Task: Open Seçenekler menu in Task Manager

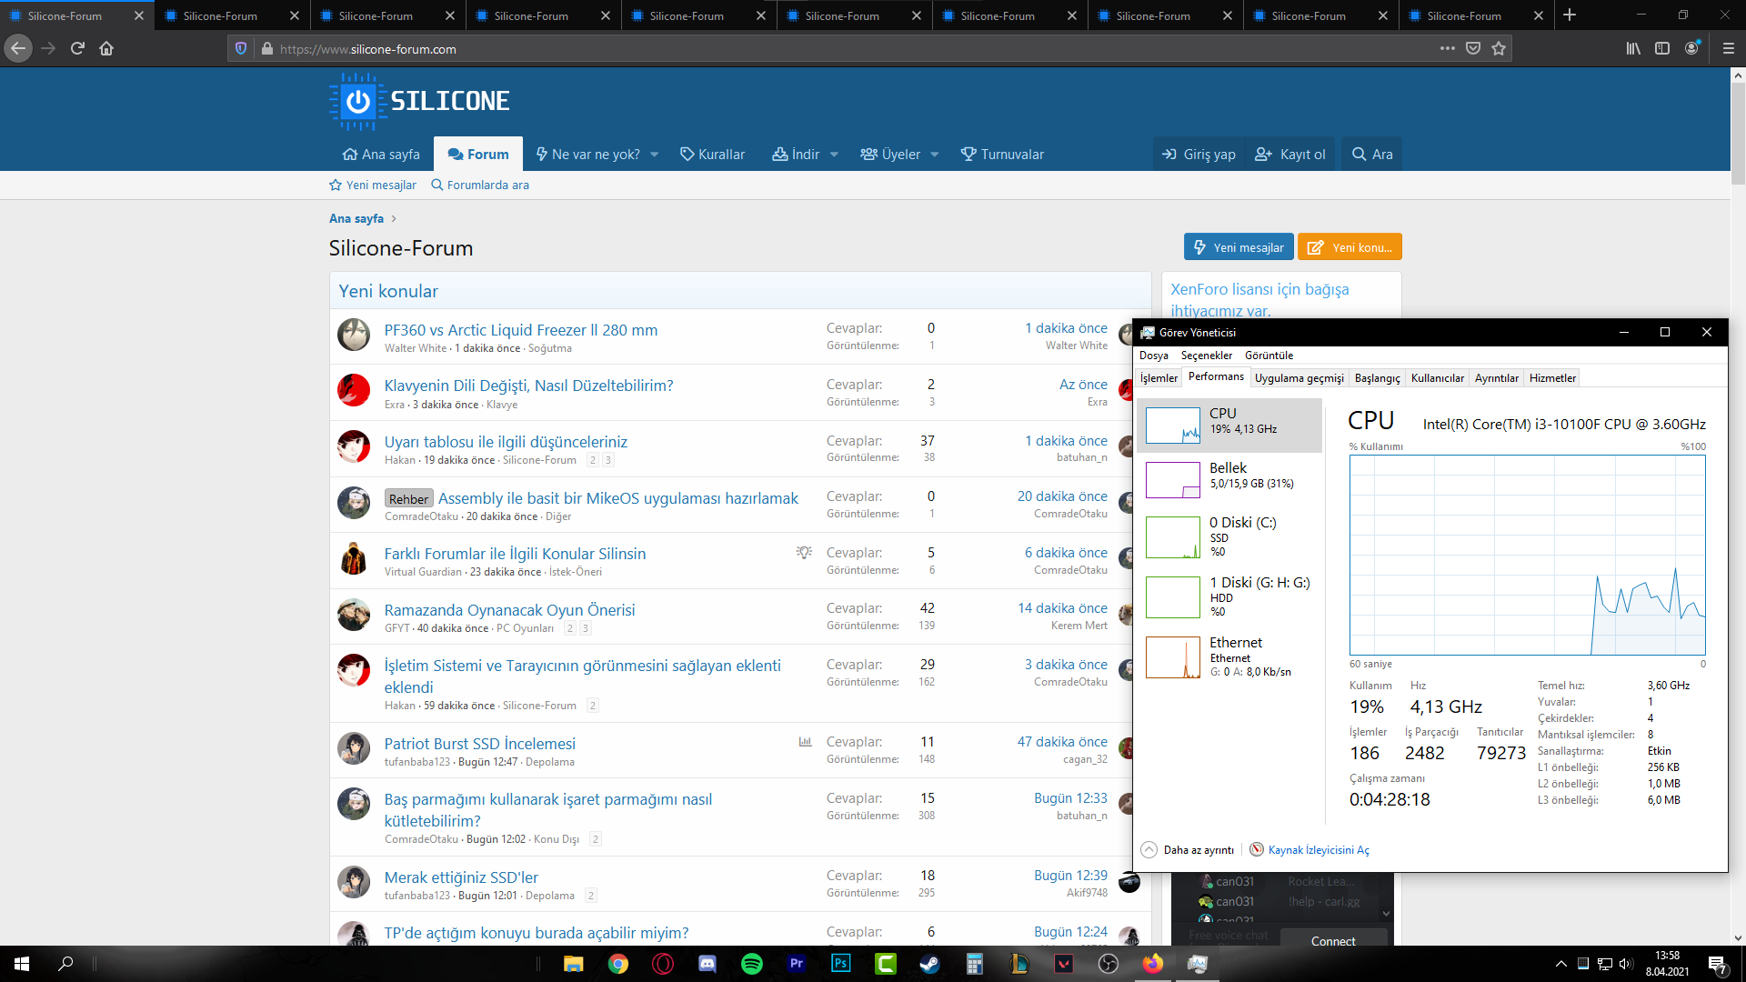Action: (1207, 356)
